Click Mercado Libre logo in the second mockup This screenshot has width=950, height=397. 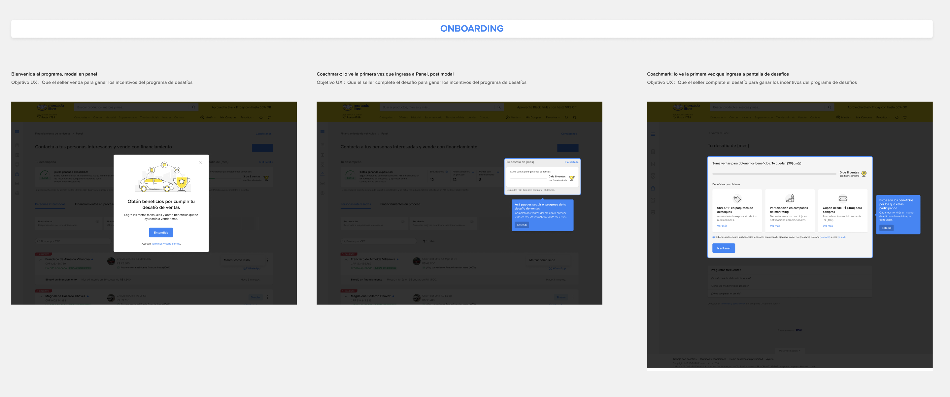[356, 107]
